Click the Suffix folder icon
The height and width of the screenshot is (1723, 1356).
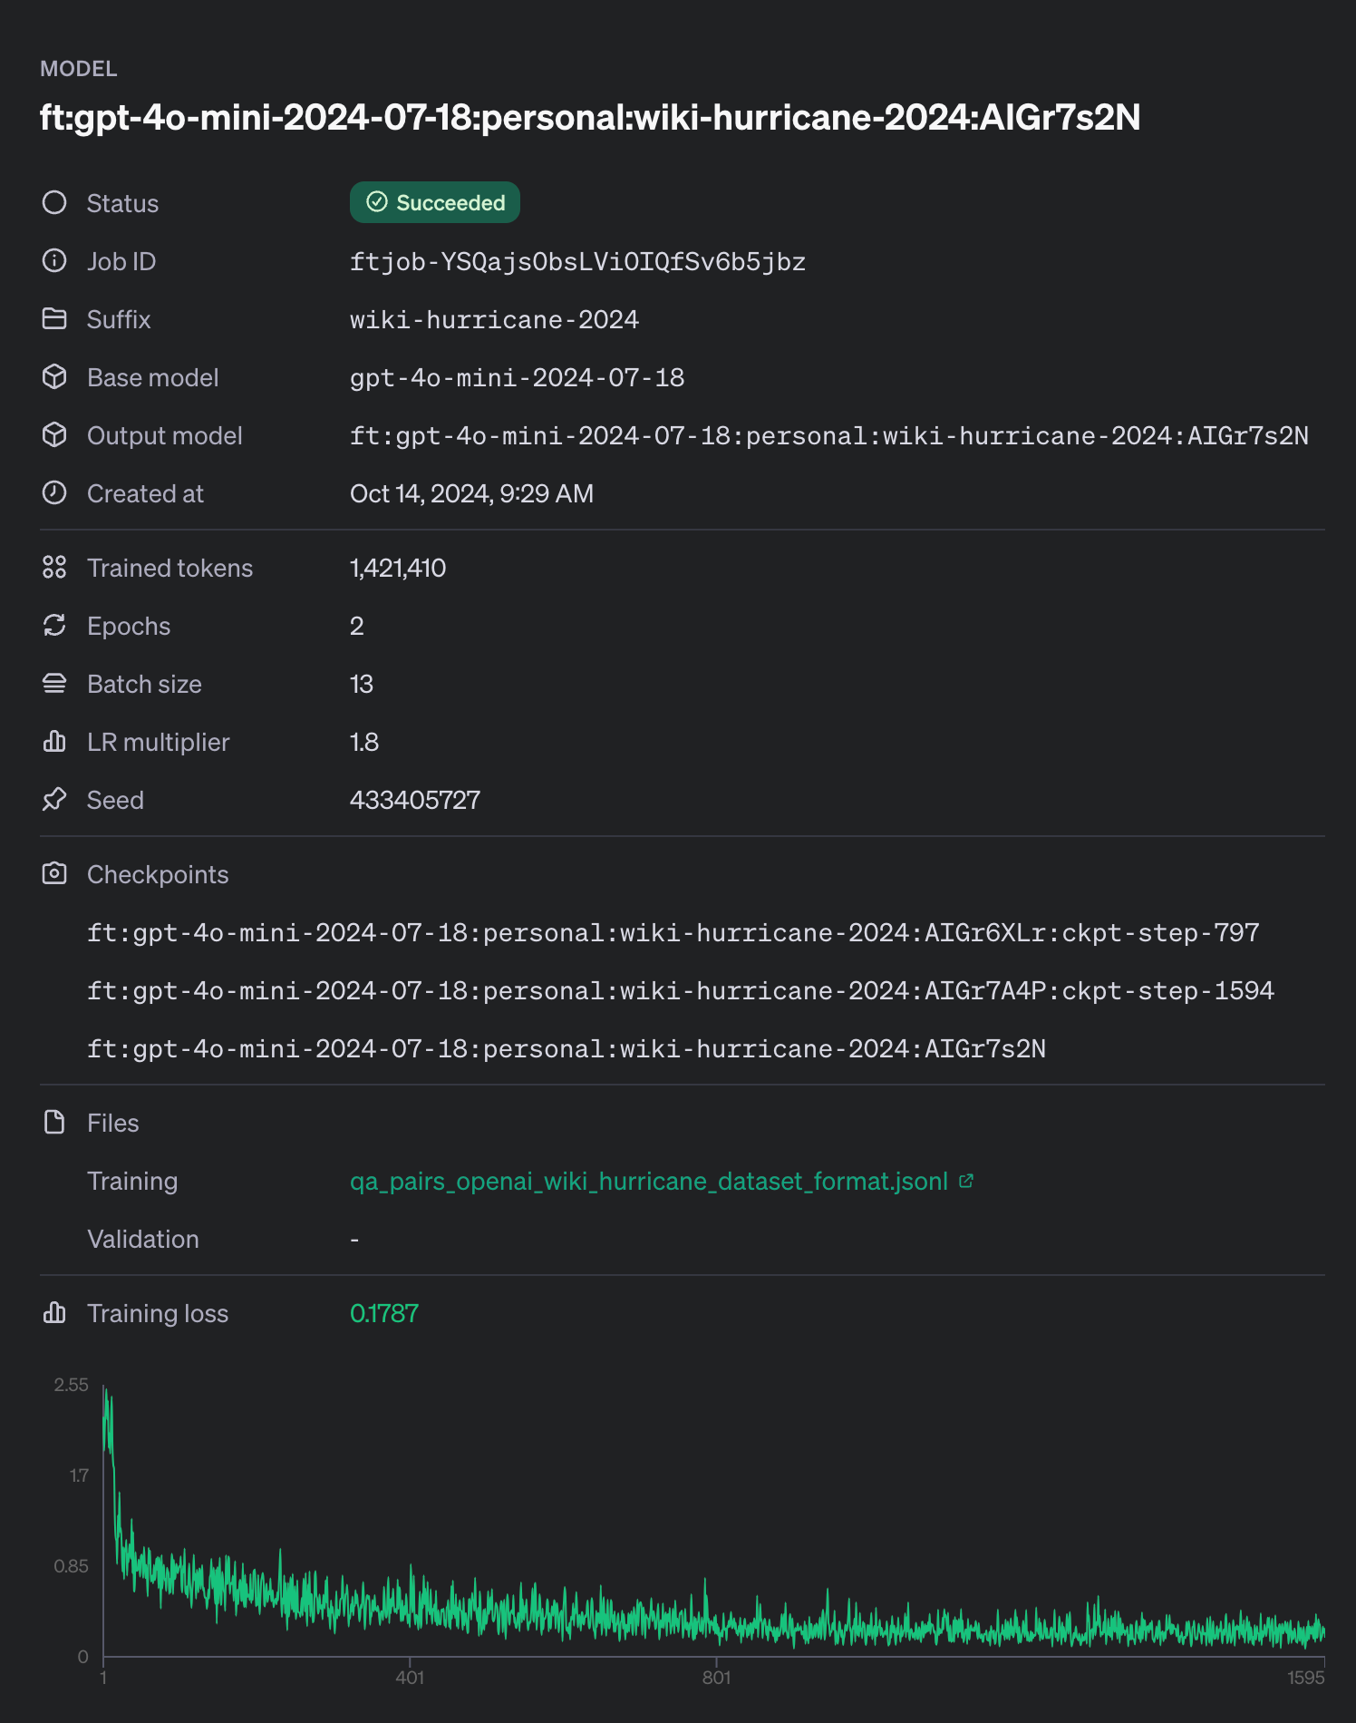click(54, 319)
